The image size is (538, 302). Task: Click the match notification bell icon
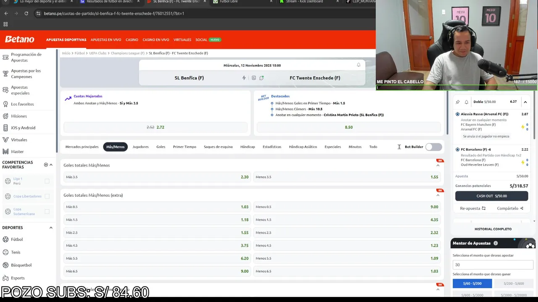[359, 65]
